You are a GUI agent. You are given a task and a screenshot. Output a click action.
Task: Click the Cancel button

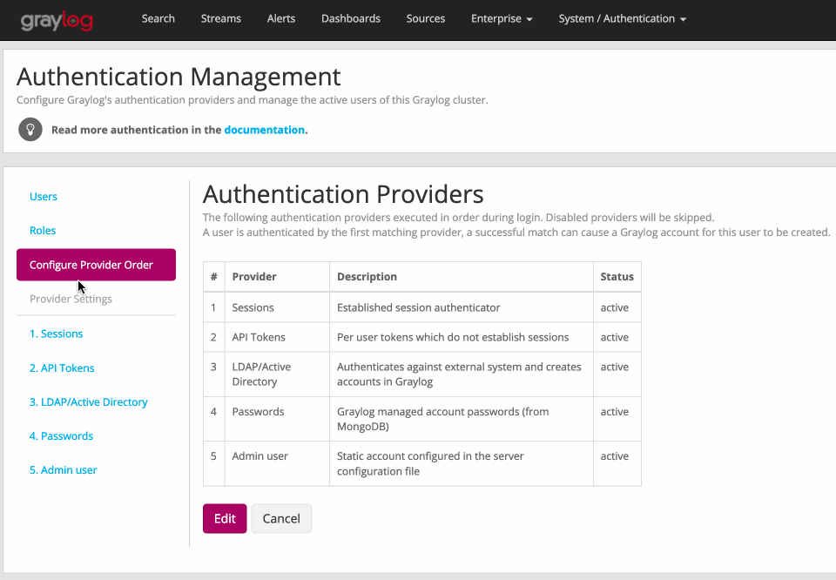[x=280, y=518]
